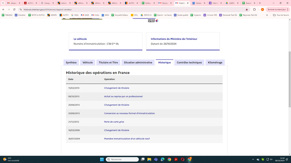Open the Branch - Le Havre bookmark
The width and height of the screenshot is (291, 163).
[x=163, y=15]
